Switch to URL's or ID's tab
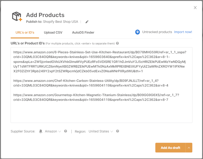The image size is (203, 159). click(x=25, y=33)
